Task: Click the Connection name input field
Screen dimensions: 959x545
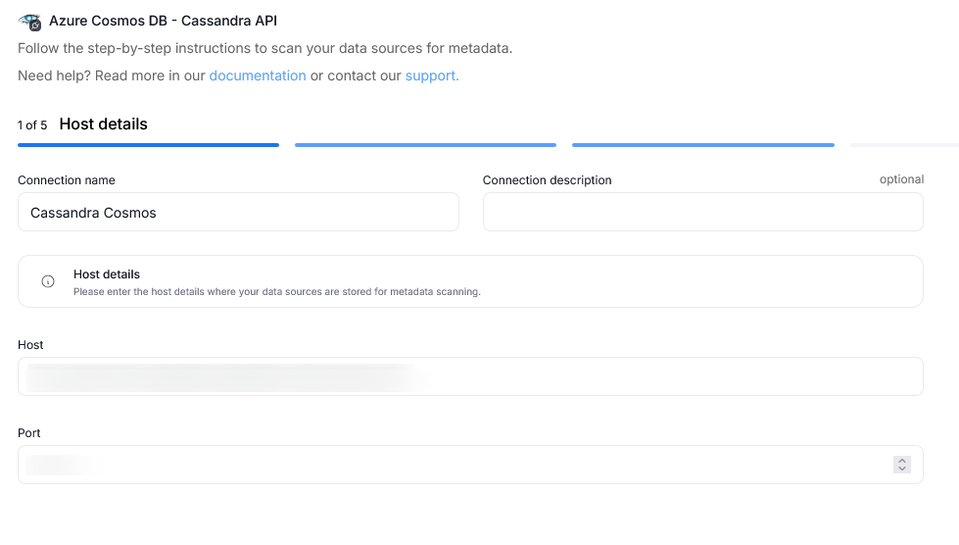Action: 239,213
